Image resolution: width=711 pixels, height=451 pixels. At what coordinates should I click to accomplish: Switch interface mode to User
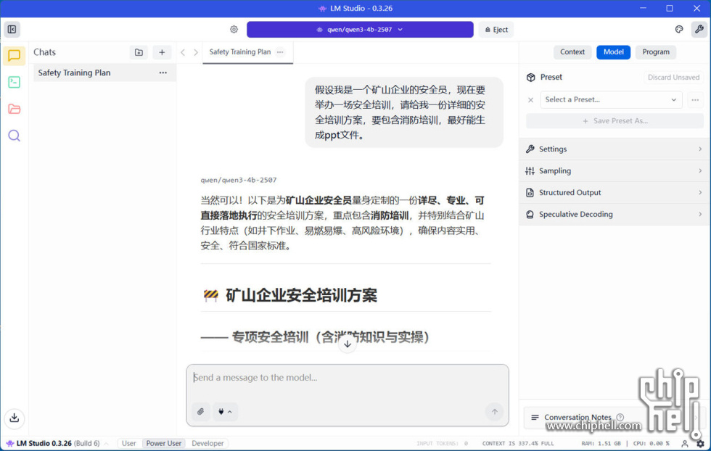click(129, 443)
